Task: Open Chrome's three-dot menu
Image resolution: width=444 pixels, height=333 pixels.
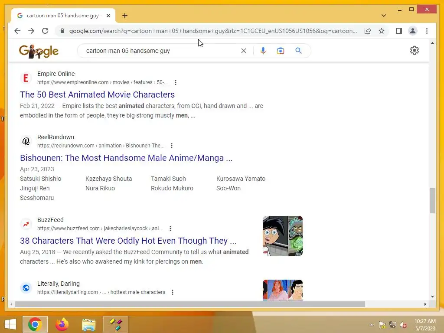Action: pyautogui.click(x=427, y=31)
